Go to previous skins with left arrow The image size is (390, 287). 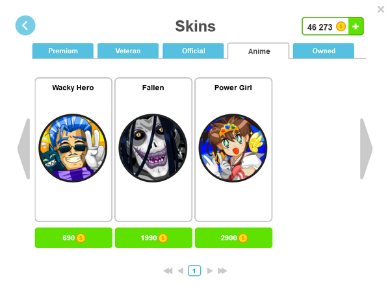point(24,149)
